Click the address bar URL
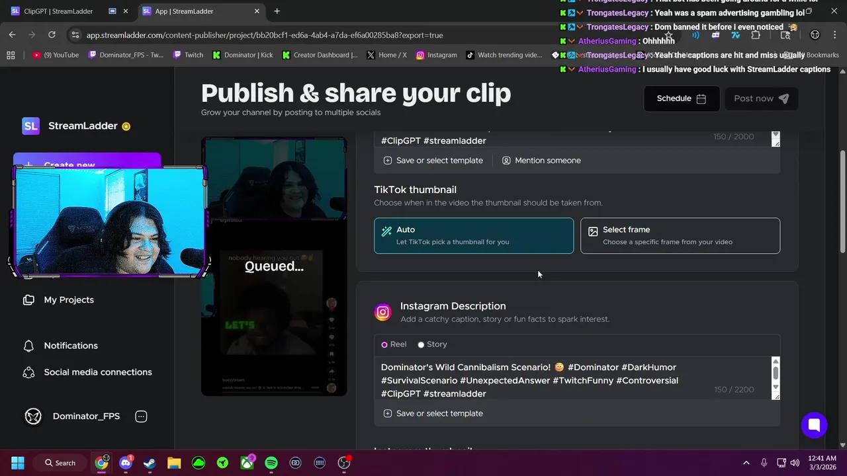847x476 pixels. pyautogui.click(x=265, y=35)
